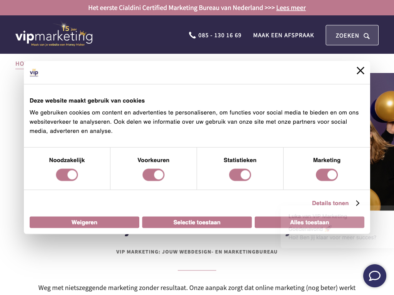Click the VIP Marketing header logo
The width and height of the screenshot is (394, 295).
point(54,35)
